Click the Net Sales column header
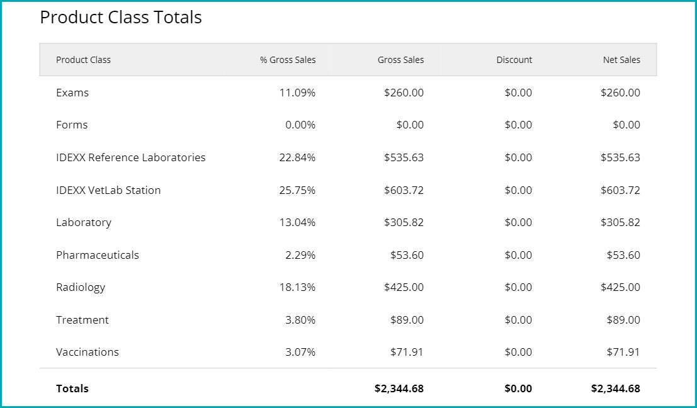 click(621, 60)
